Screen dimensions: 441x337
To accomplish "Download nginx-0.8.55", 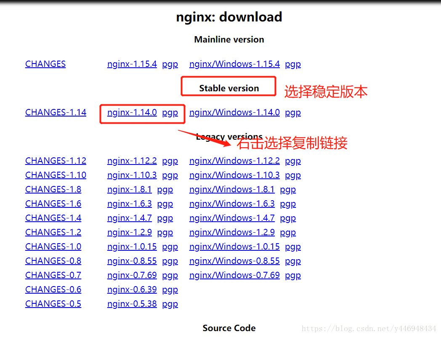I will 132,261.
